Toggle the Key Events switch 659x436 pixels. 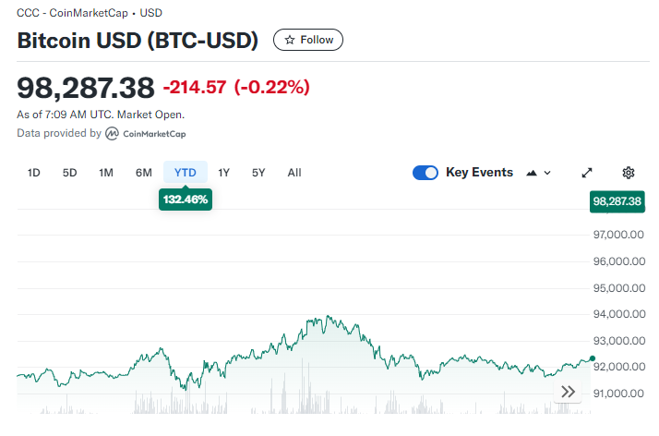click(425, 173)
